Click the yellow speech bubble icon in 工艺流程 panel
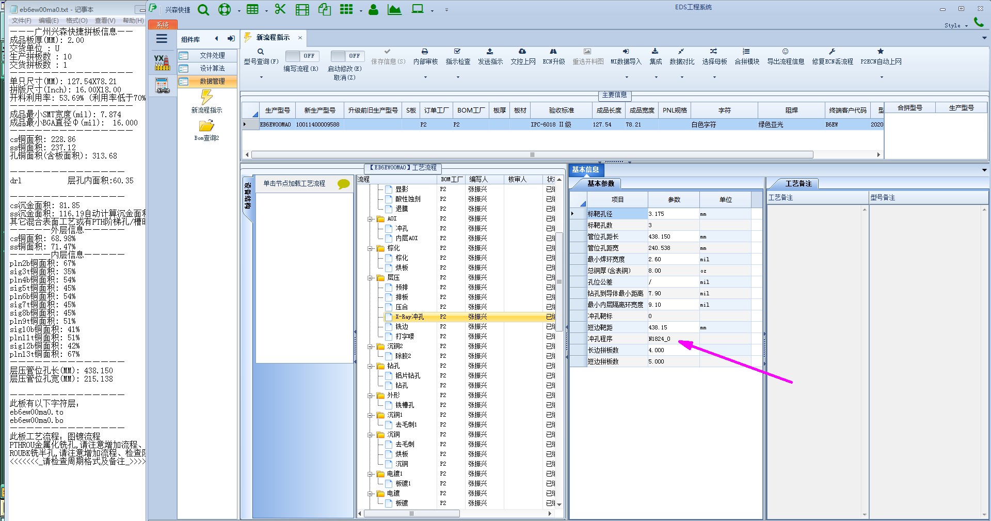 click(343, 184)
